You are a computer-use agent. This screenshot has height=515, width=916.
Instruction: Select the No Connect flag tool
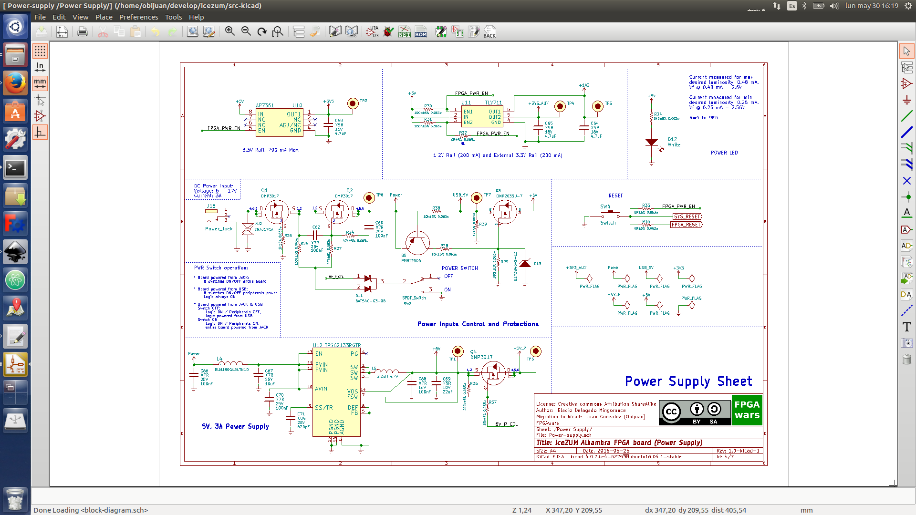click(x=907, y=181)
